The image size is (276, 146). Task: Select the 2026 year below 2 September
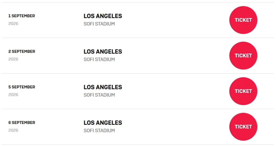13,59
